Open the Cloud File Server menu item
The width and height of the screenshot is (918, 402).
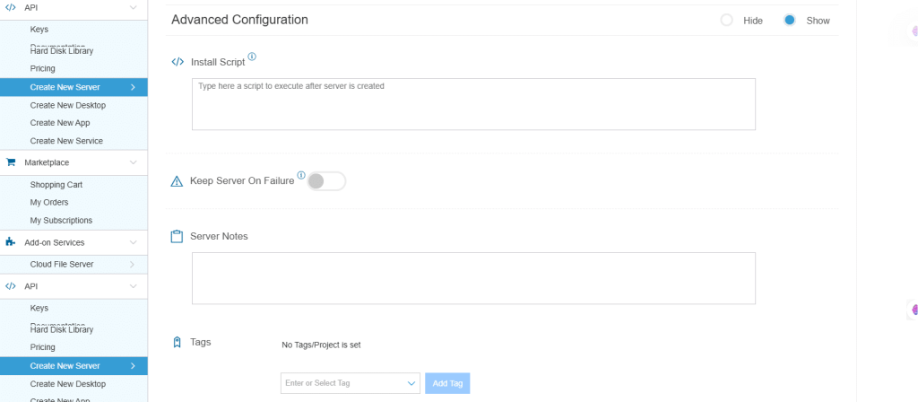click(x=61, y=265)
